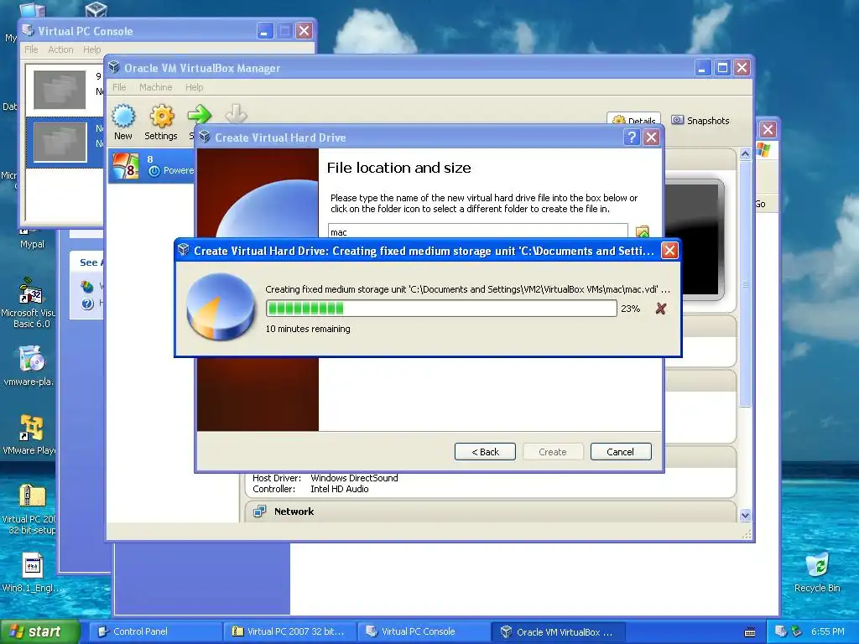Click the '10 minutes remaining' text
859x644 pixels.
pyautogui.click(x=308, y=329)
